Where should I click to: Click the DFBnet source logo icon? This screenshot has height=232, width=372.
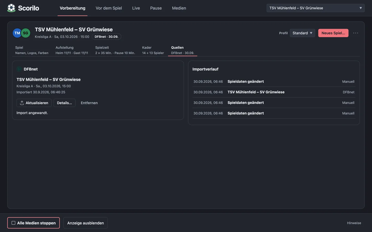pyautogui.click(x=19, y=69)
